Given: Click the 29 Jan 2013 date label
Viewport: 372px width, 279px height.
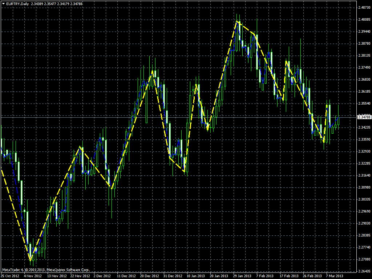Looking at the screenshot, I should pos(242,276).
